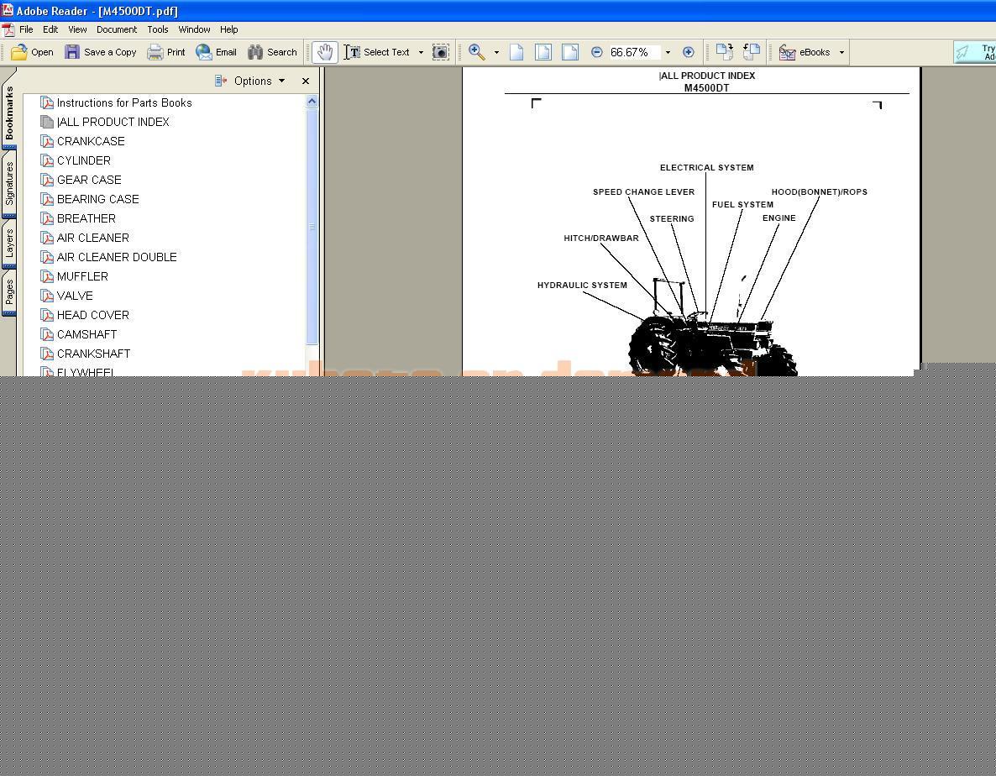Open the BEARING CASE bookmark
Image resolution: width=996 pixels, height=776 pixels.
click(90, 199)
